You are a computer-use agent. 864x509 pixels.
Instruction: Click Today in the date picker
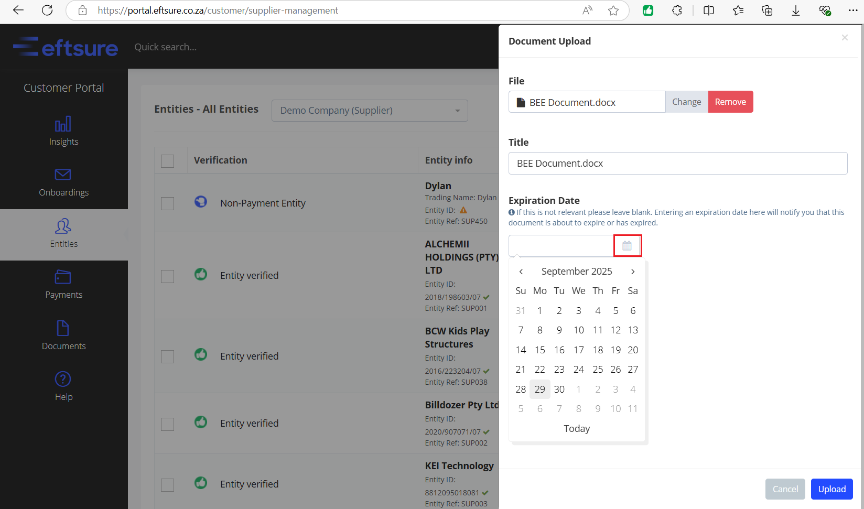[577, 429]
